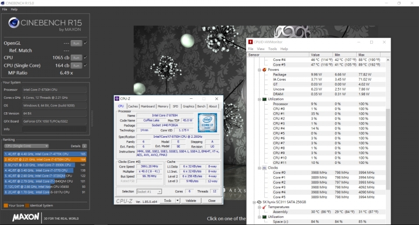The width and height of the screenshot is (419, 225).
Task: Click the HWMonitor scroll-up arrow
Action: tap(388, 60)
